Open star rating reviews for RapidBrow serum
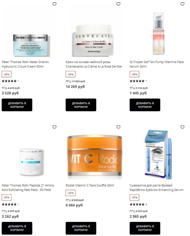The width and height of the screenshot is (190, 236). pos(138,204)
